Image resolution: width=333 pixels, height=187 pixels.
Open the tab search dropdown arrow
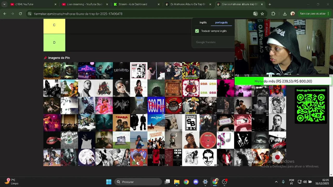coord(4,4)
